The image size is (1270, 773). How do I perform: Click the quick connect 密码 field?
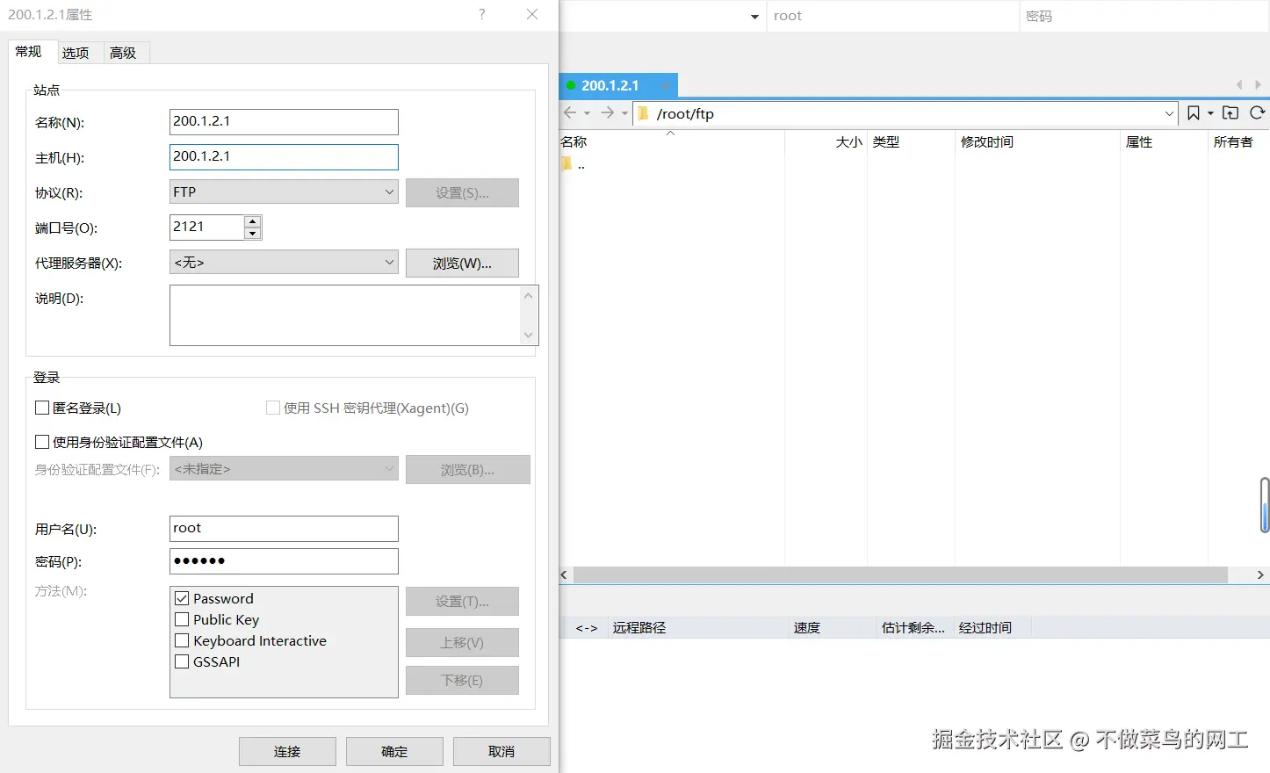click(1145, 16)
